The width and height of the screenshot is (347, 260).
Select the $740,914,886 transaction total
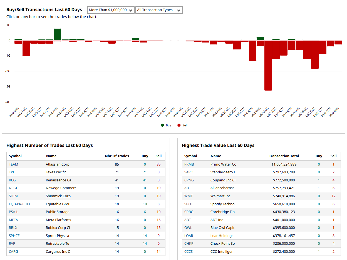pyautogui.click(x=284, y=196)
